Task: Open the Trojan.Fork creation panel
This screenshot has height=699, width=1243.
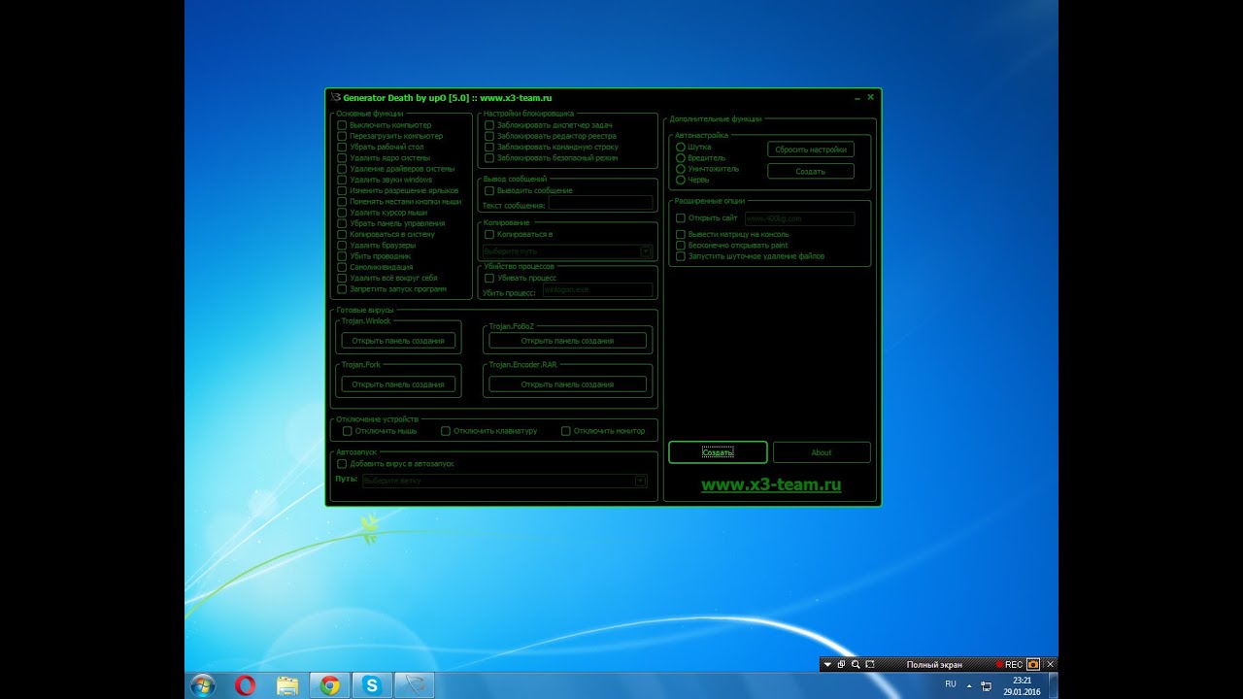Action: 398,384
